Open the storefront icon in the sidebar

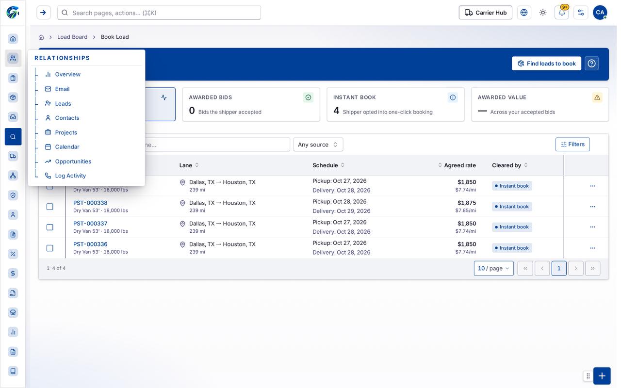(x=13, y=312)
